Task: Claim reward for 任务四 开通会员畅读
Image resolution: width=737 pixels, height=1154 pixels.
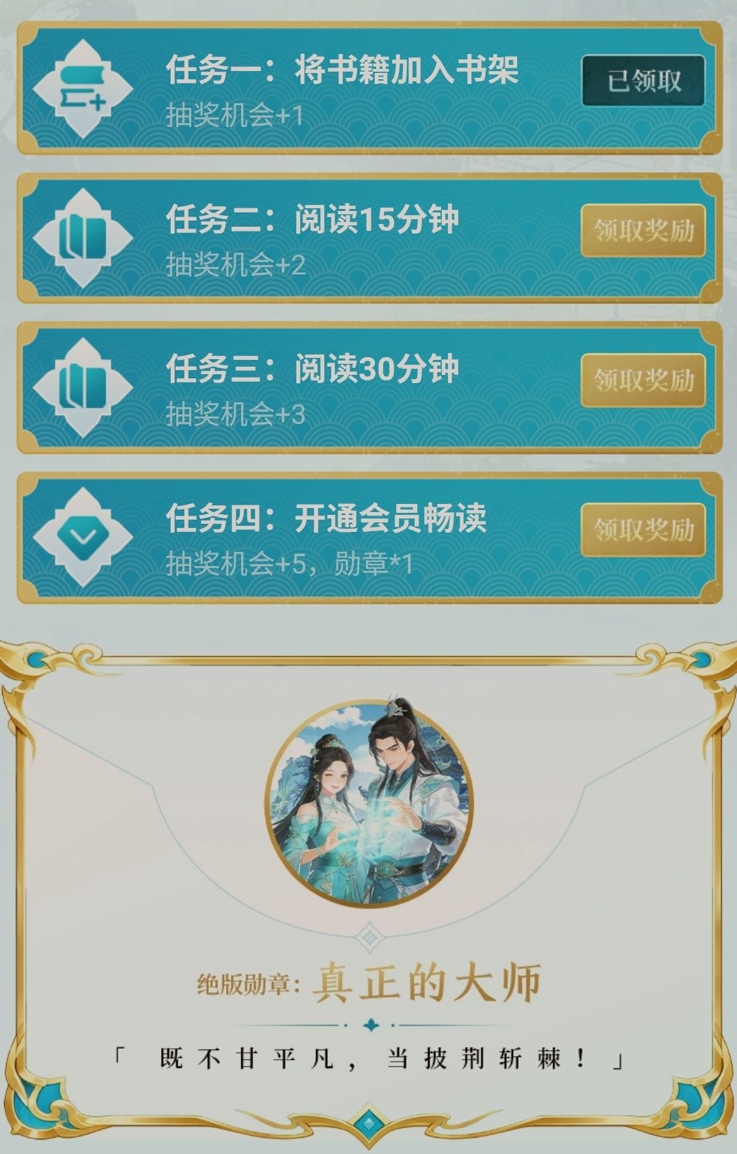Action: 643,529
